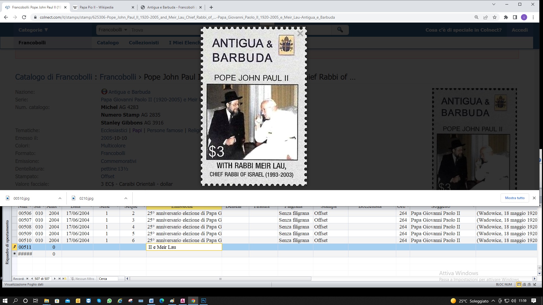The image size is (543, 305).
Task: Open the Chrome zoom magnifier icon
Action: [x=477, y=17]
